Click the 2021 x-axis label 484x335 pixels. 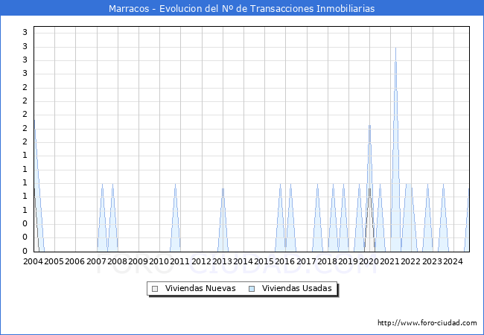pyautogui.click(x=389, y=261)
